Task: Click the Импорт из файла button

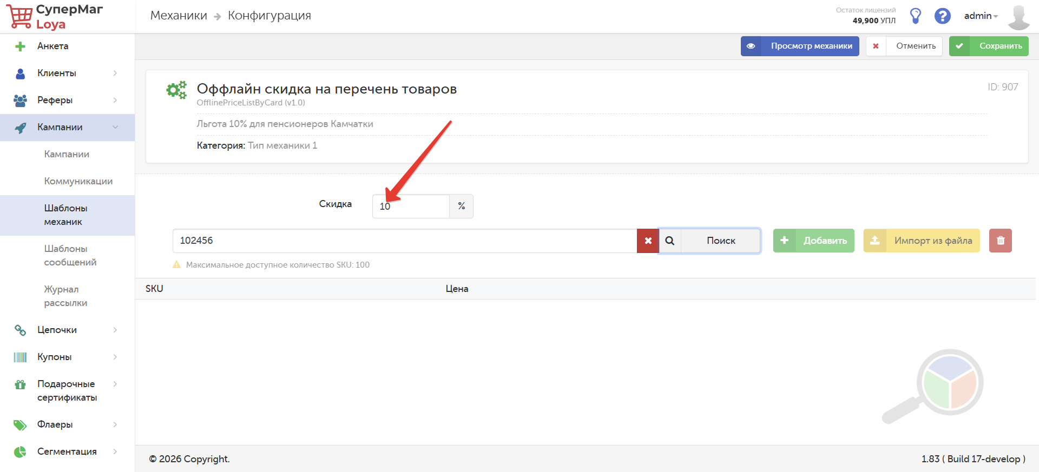Action: coord(922,241)
